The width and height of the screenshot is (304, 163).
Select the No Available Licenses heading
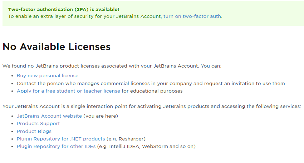pos(57,47)
